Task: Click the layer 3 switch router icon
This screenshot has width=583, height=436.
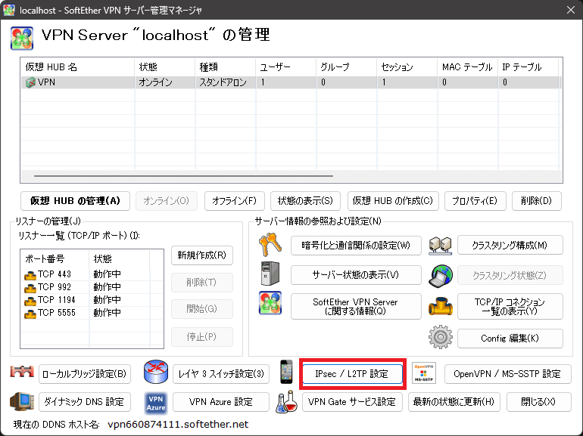Action: coord(156,372)
